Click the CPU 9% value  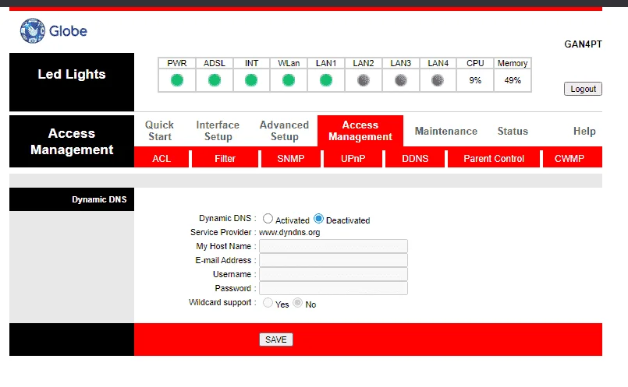[475, 80]
